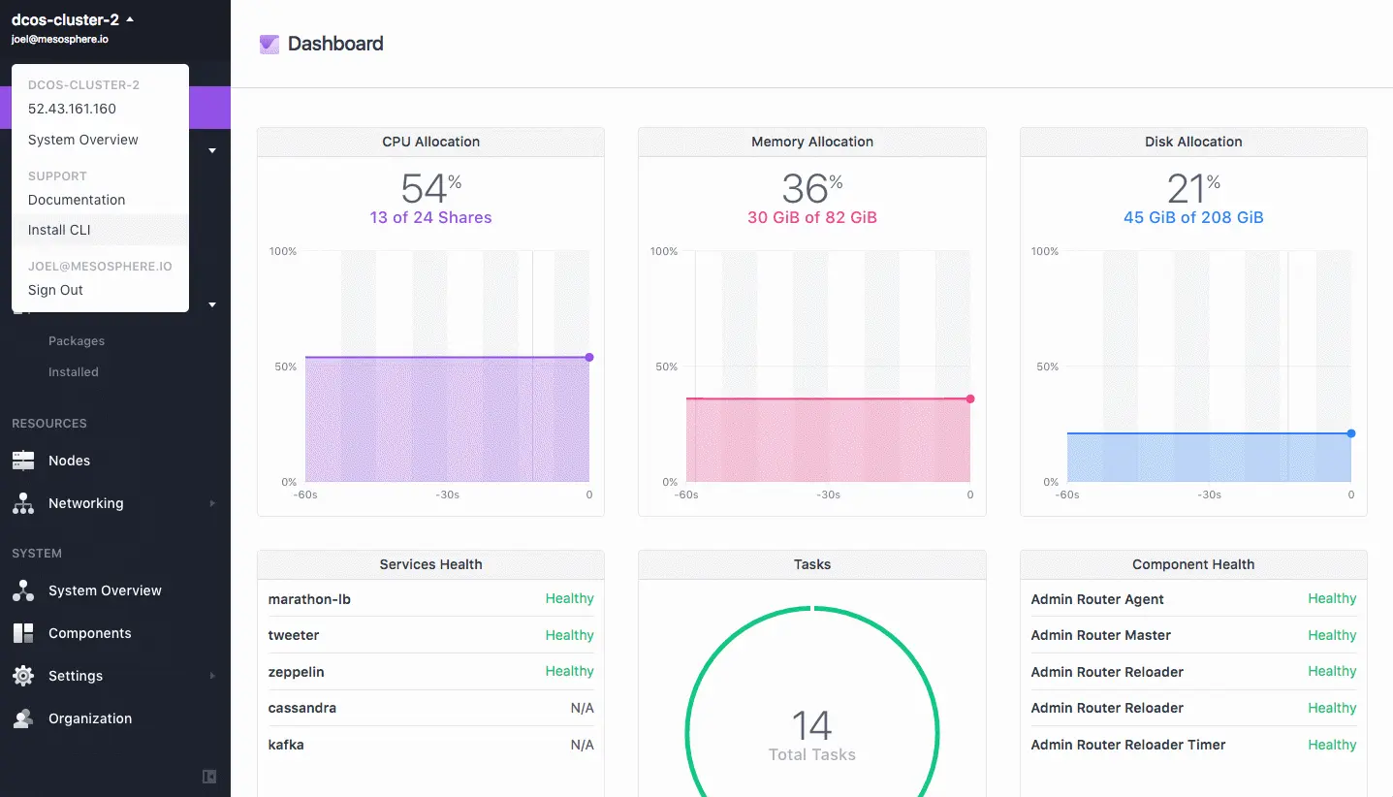
Task: Expand the Settings submenu arrow
Action: click(212, 676)
